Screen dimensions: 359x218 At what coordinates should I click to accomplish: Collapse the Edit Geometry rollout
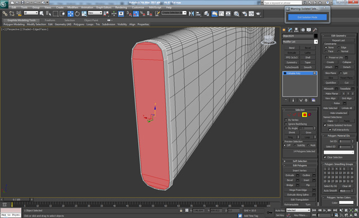pos(339,36)
